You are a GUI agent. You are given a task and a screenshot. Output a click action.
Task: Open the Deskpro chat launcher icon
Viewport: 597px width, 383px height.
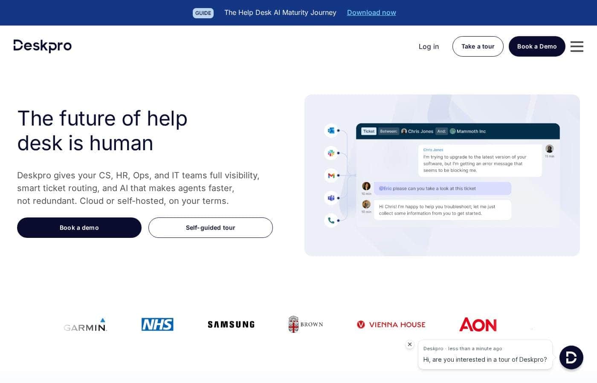tap(571, 357)
